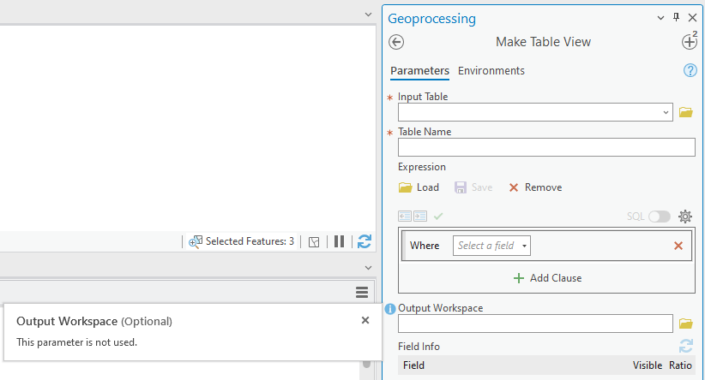The image size is (705, 380).
Task: Toggle SQL expression mode
Action: pyautogui.click(x=659, y=217)
